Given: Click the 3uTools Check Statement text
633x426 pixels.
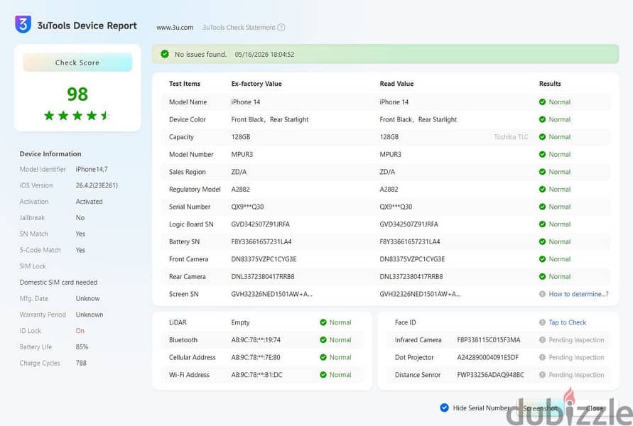Looking at the screenshot, I should click(x=239, y=28).
